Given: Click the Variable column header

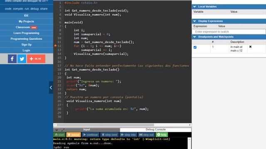Looking at the screenshot, I should click(x=198, y=12).
